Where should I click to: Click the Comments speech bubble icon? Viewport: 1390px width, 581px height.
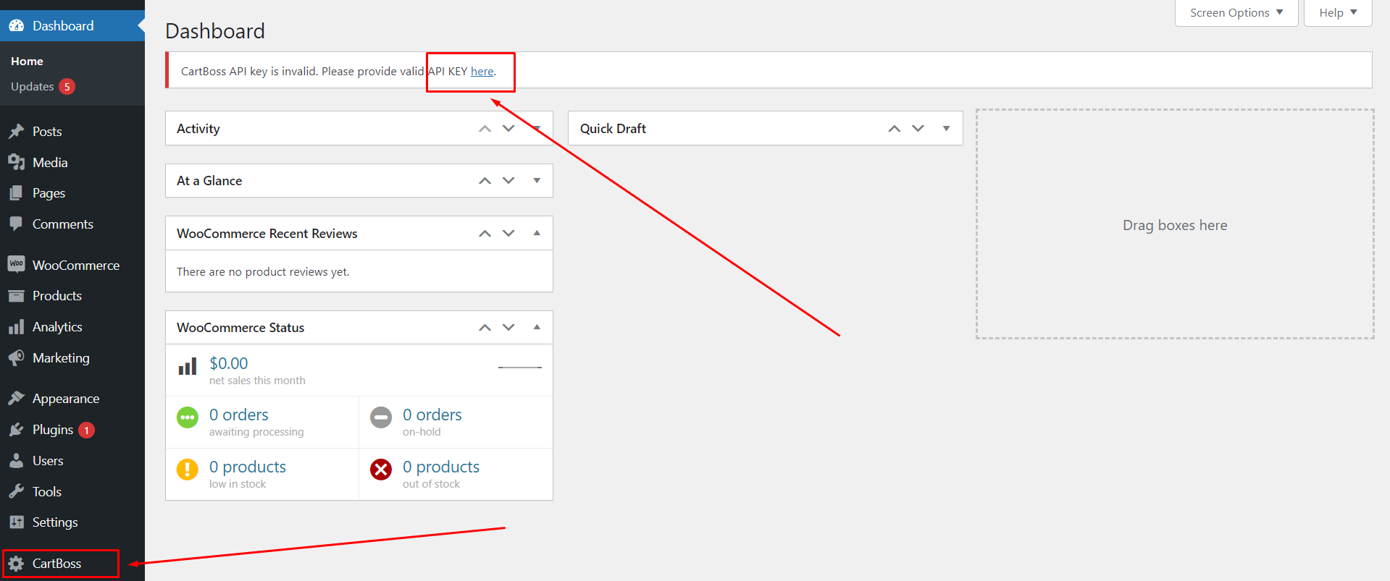point(17,224)
